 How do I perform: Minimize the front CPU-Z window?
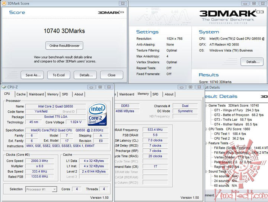click(x=92, y=87)
